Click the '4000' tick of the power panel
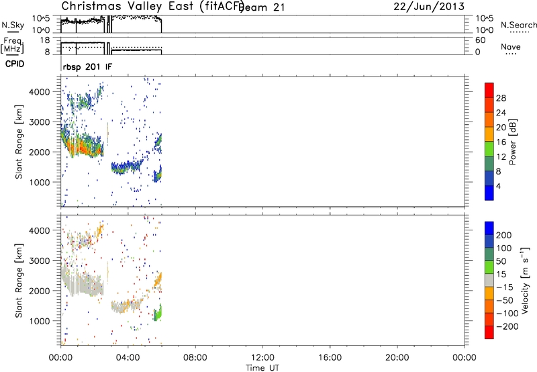This screenshot has height=372, width=537. (40, 92)
